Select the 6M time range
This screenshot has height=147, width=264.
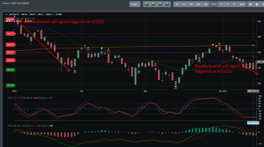pos(206,4)
